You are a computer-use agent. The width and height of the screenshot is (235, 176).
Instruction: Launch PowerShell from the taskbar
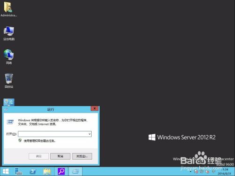tap(33, 171)
